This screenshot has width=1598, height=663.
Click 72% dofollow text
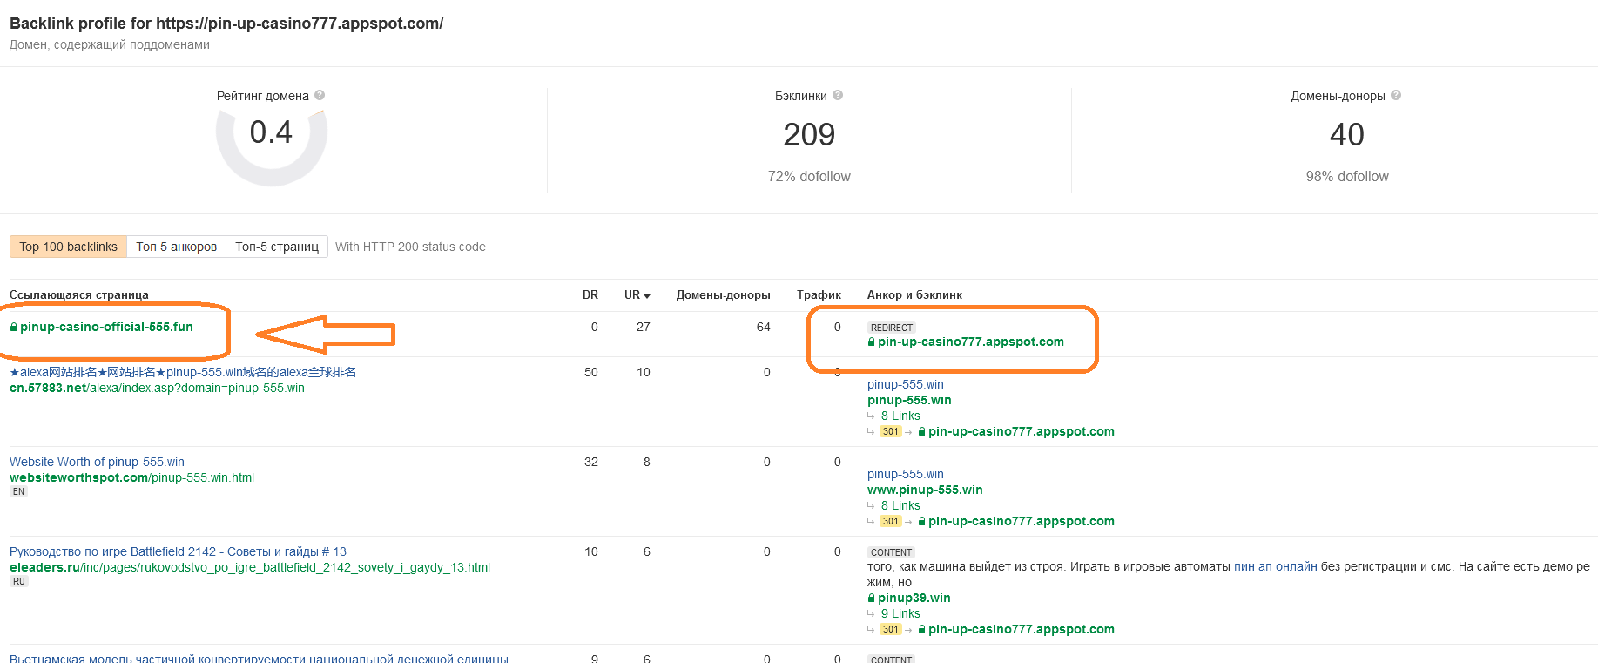(809, 176)
